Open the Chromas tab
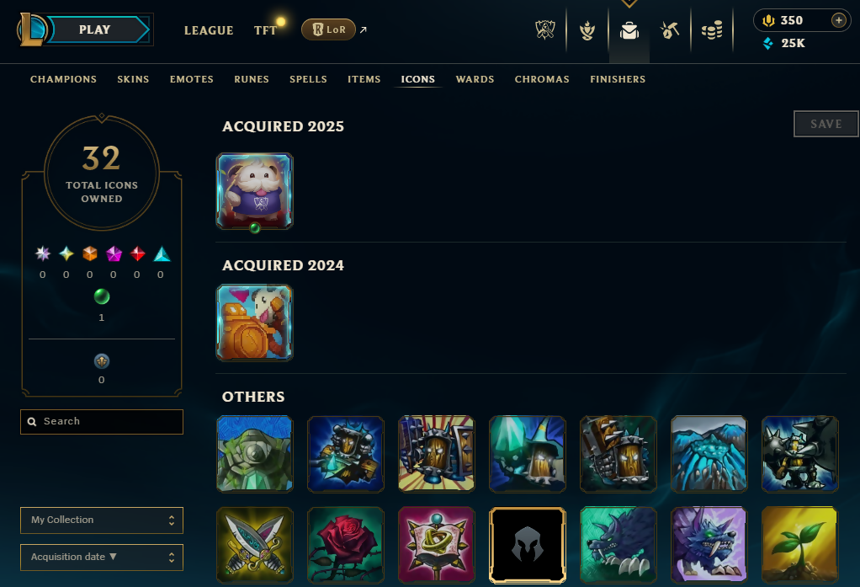 pyautogui.click(x=542, y=79)
